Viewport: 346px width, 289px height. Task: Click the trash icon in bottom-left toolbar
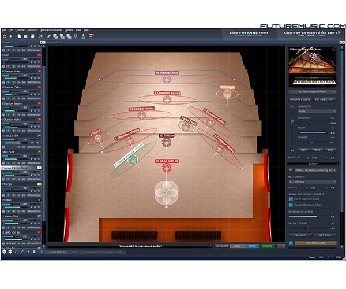pos(34,251)
